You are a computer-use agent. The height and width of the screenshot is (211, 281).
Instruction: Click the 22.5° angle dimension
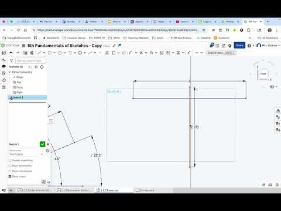coord(98,155)
